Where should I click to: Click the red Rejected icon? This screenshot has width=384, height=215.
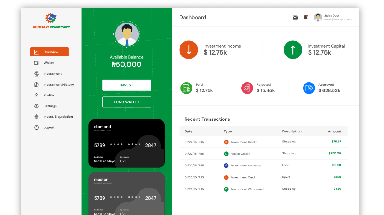[x=247, y=88]
